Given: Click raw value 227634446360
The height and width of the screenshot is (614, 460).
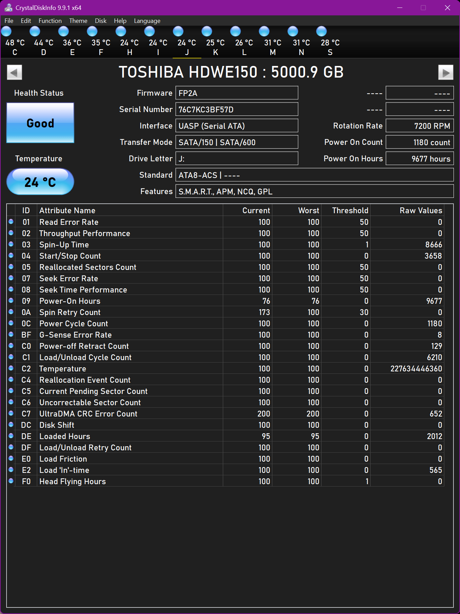Looking at the screenshot, I should click(x=416, y=368).
